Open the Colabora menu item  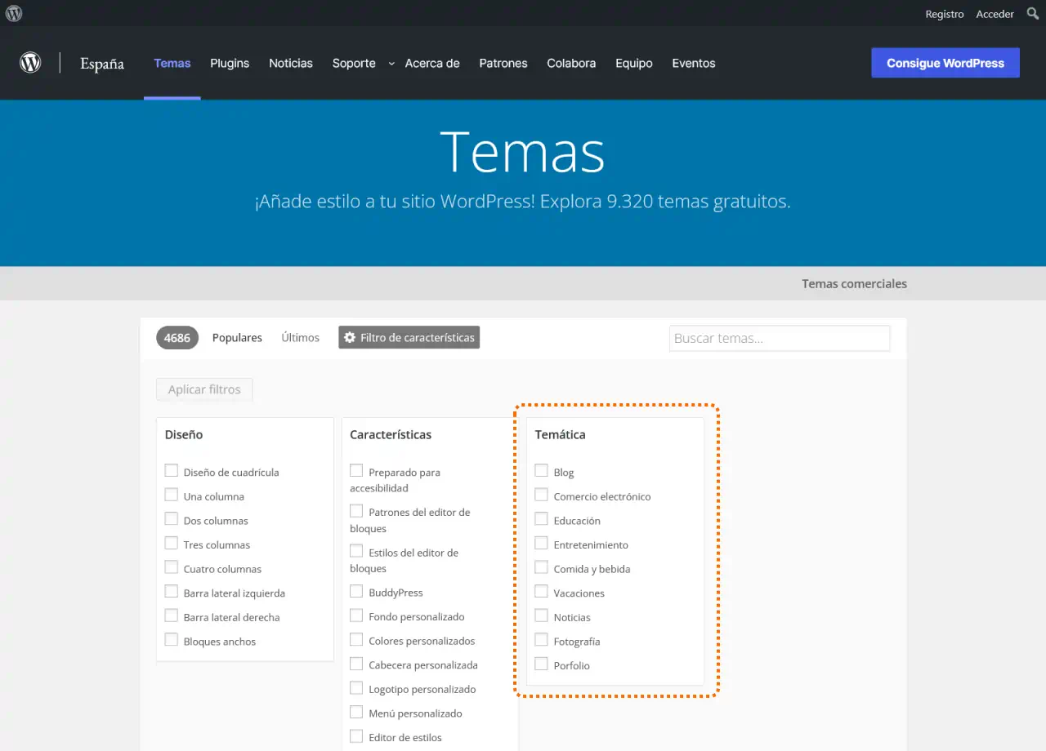(x=571, y=63)
